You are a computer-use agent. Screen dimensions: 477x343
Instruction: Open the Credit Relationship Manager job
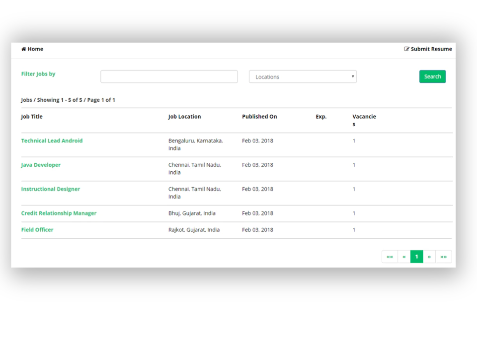coord(59,213)
